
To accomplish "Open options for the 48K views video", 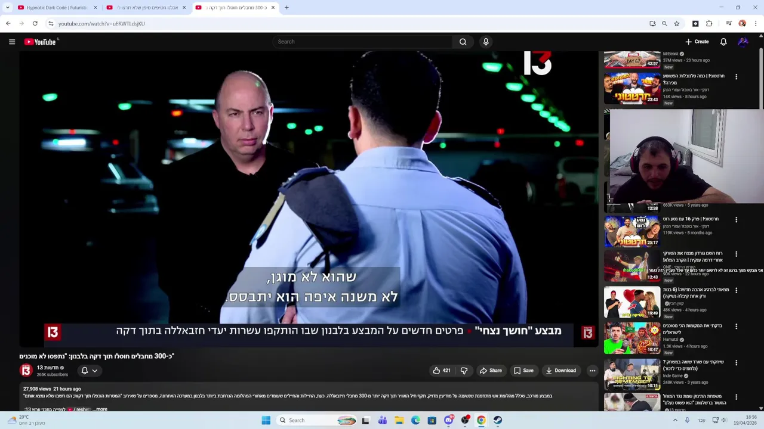I will (736, 291).
